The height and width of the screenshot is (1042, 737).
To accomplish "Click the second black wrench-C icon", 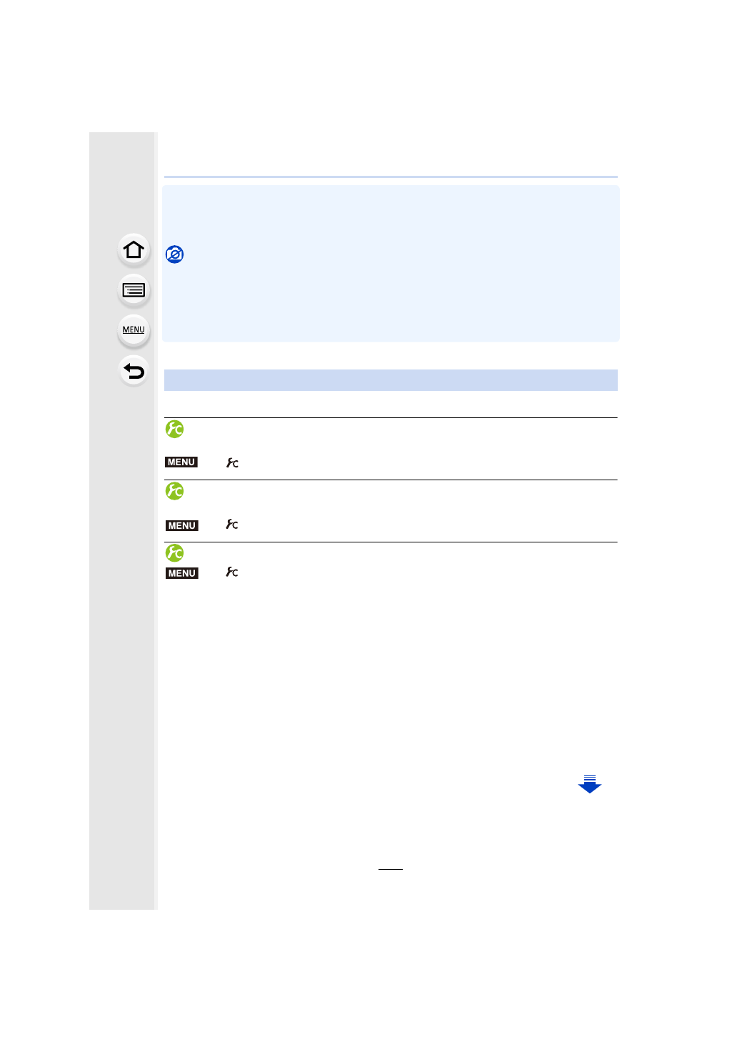I will coord(232,525).
